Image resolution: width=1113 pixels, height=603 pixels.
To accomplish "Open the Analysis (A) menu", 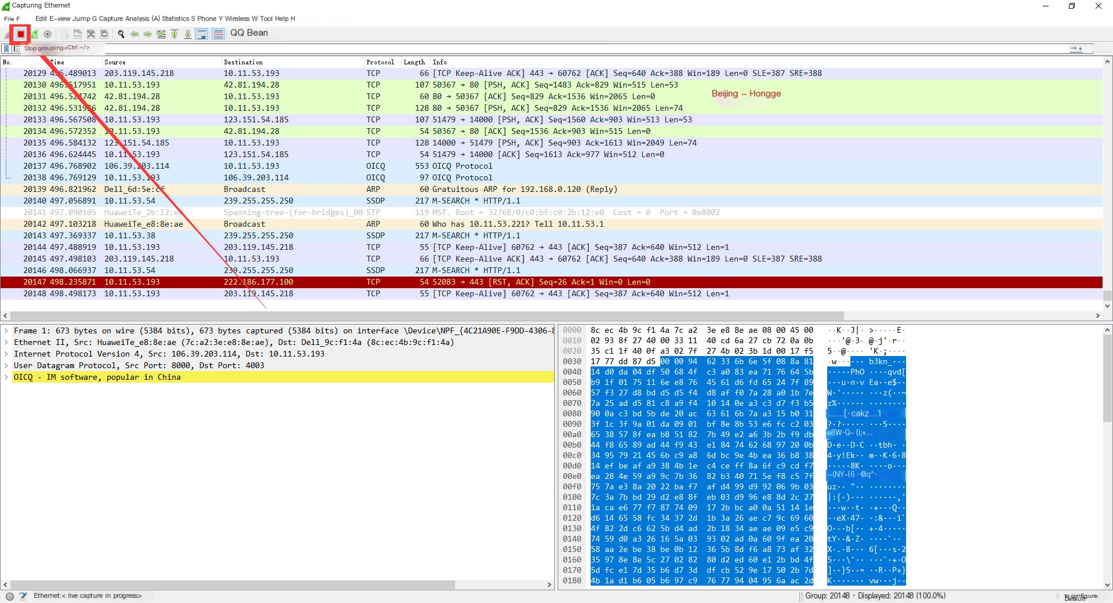I will coord(142,19).
